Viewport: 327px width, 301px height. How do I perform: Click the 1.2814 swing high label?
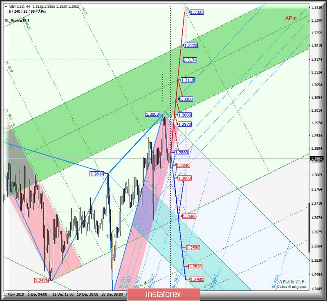click(96, 174)
